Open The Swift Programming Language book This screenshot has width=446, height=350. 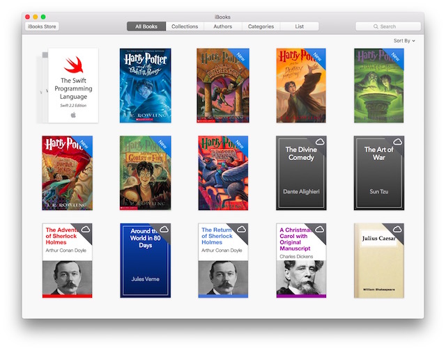point(73,86)
